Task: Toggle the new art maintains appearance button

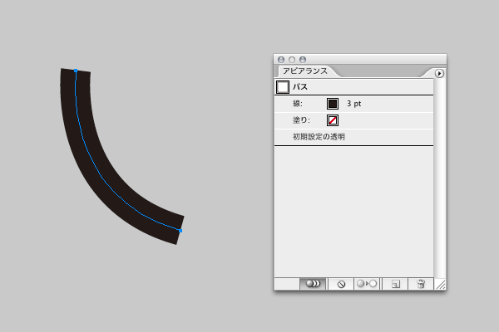Action: coord(313,284)
